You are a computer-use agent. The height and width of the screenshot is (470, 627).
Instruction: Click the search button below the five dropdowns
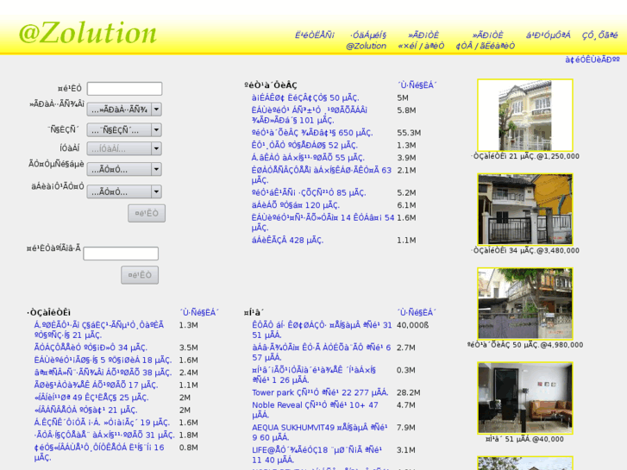point(147,213)
